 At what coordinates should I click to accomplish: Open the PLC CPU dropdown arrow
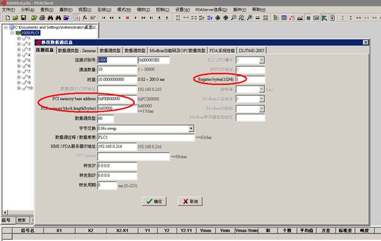[261, 60]
